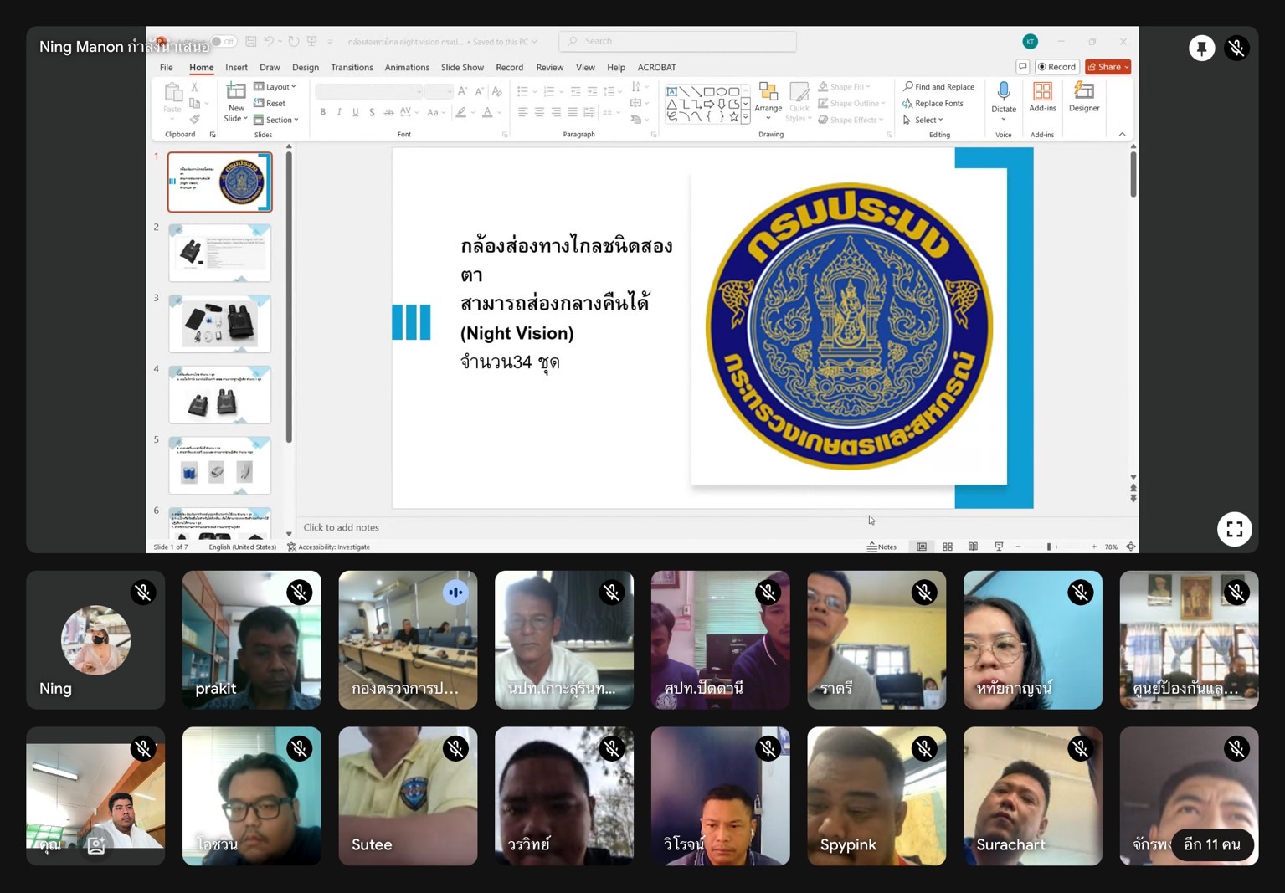Click the Record button near Share
This screenshot has height=893, width=1285.
(x=1057, y=67)
